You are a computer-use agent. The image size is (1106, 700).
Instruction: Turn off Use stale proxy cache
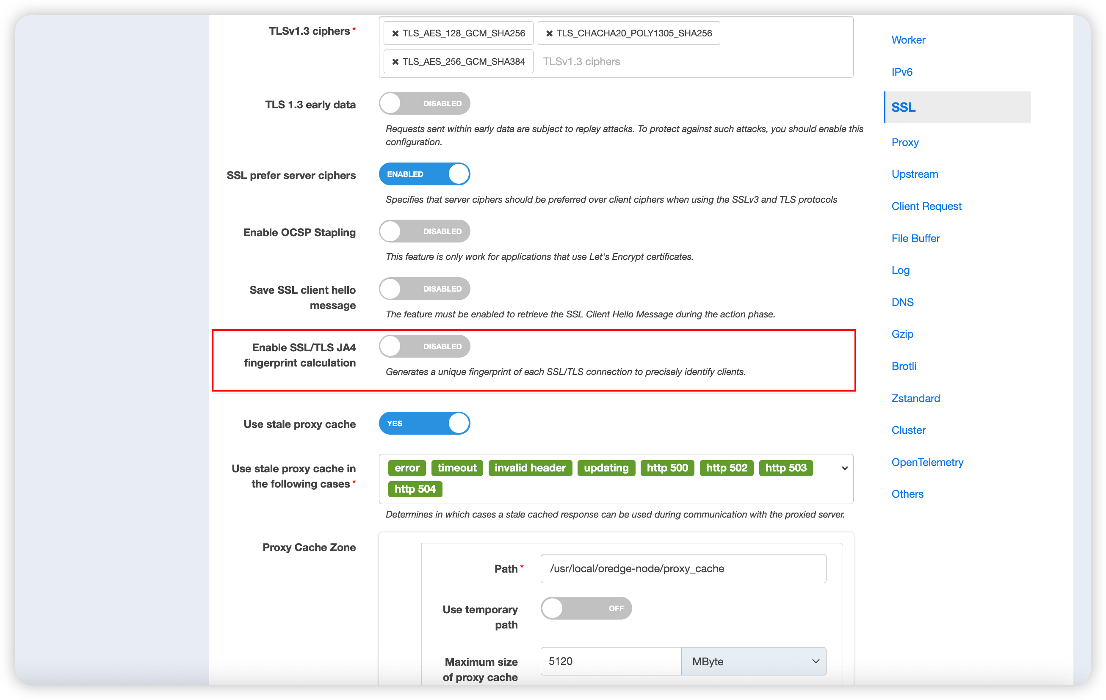pyautogui.click(x=424, y=423)
